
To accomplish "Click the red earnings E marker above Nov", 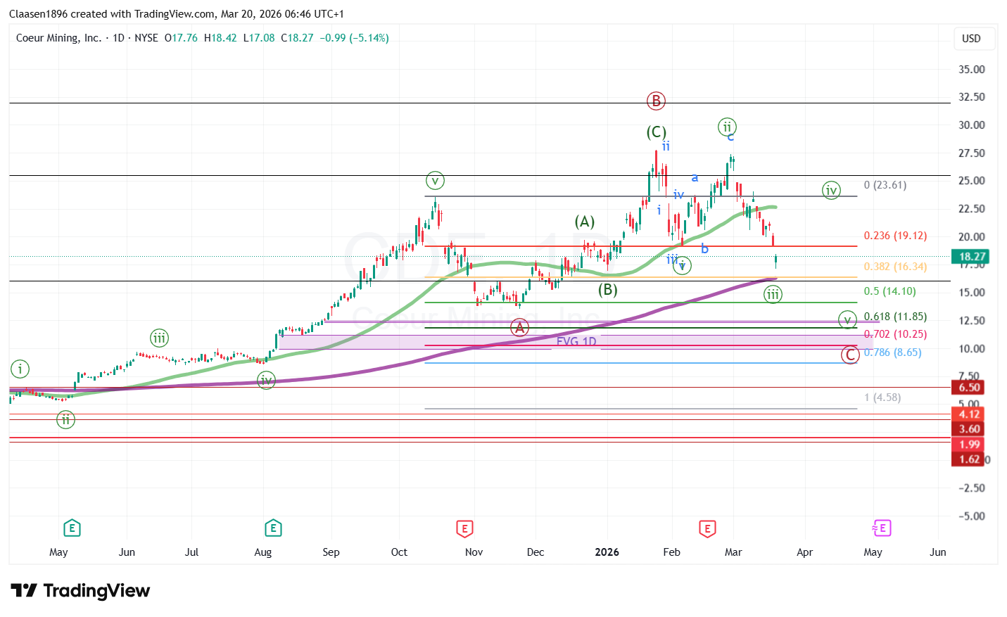I will 464,528.
